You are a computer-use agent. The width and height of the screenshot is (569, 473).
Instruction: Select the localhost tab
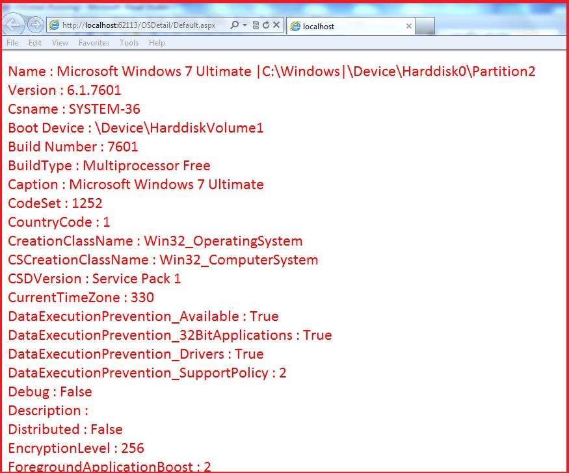351,26
